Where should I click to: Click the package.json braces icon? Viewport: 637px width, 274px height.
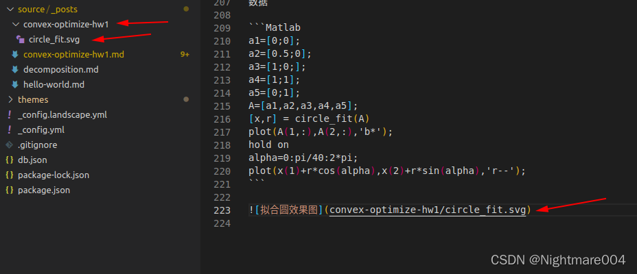10,190
